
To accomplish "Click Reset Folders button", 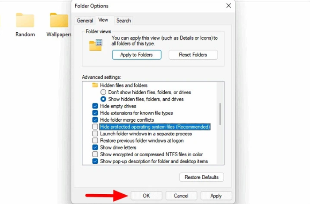I will point(193,55).
